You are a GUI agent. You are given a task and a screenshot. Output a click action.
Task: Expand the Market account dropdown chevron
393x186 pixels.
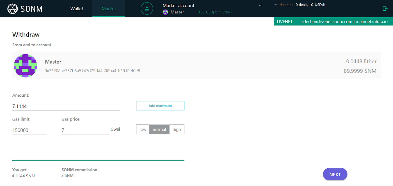[x=260, y=5]
